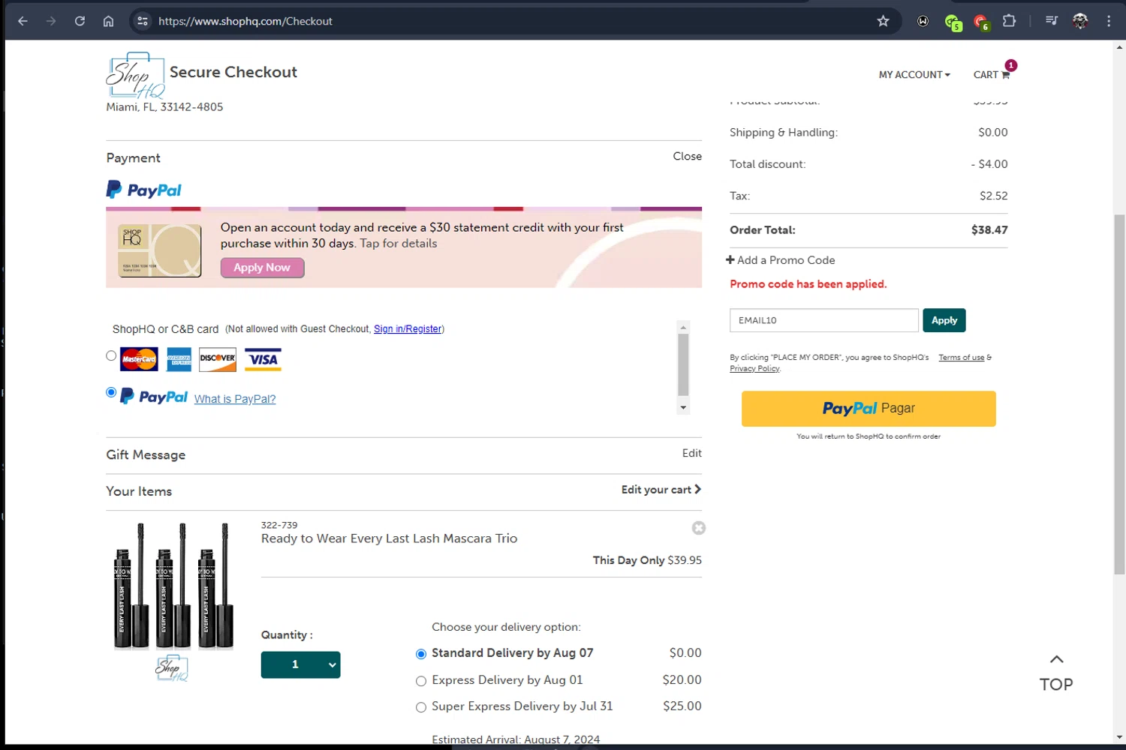Screen dimensions: 1126x750
Task: Apply the EMAIL10 promo code
Action: 944,320
